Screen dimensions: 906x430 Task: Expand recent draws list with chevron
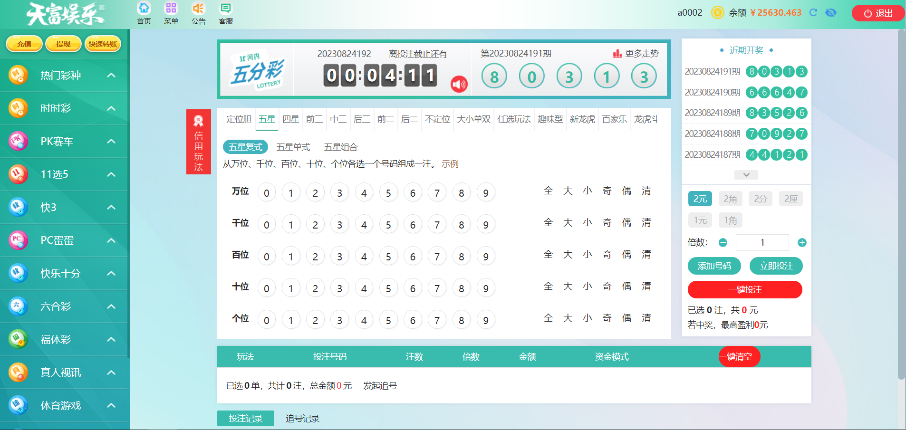coord(746,175)
